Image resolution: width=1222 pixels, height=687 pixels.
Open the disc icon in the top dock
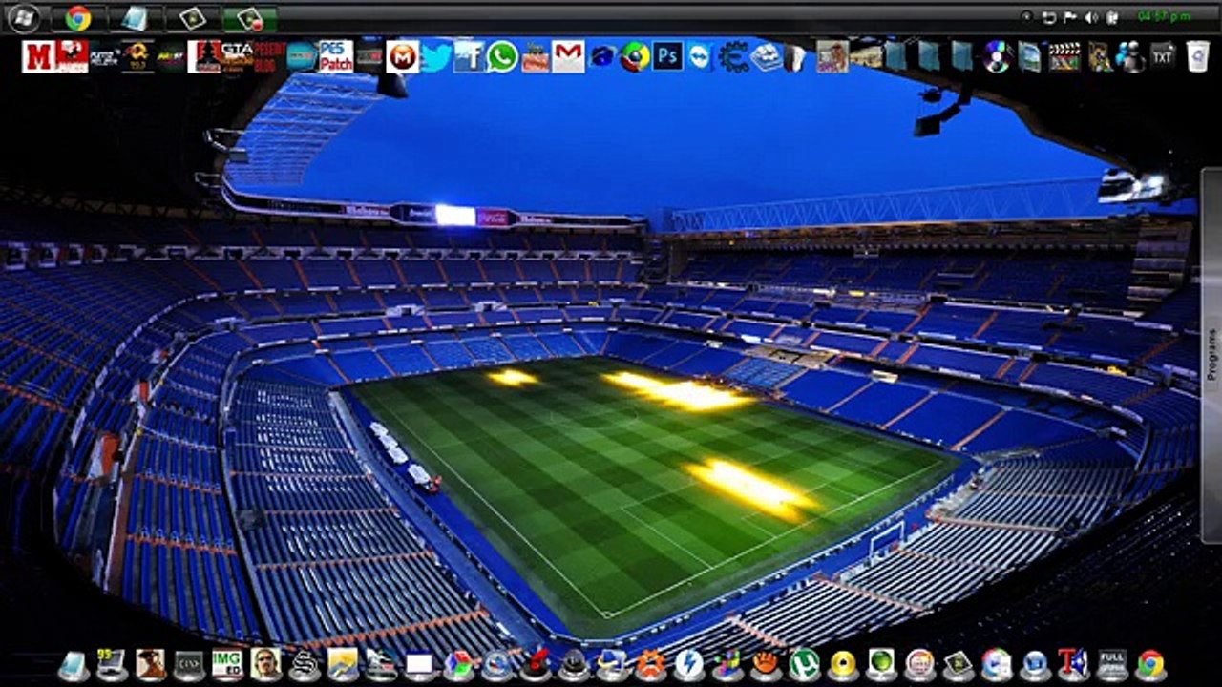997,55
